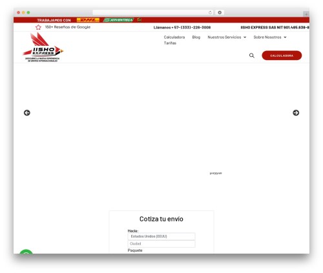Image resolution: width=323 pixels, height=273 pixels.
Task: Click the UPS shield icon in the banner
Action: [140, 20]
